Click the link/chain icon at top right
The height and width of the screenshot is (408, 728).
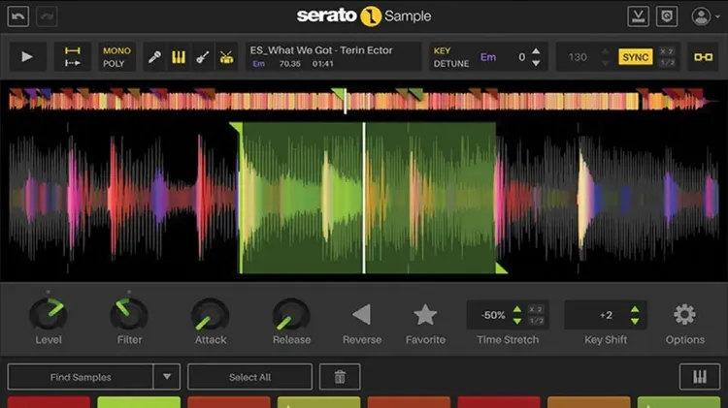(x=703, y=57)
